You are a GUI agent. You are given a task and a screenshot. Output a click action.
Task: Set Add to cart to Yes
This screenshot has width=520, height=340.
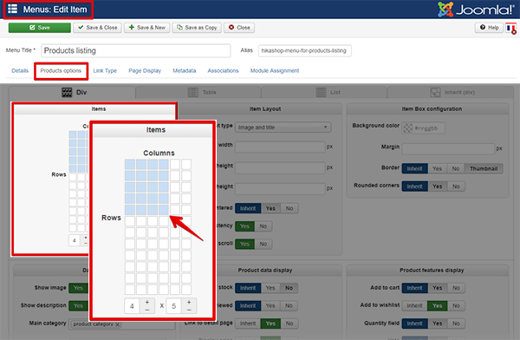point(437,288)
